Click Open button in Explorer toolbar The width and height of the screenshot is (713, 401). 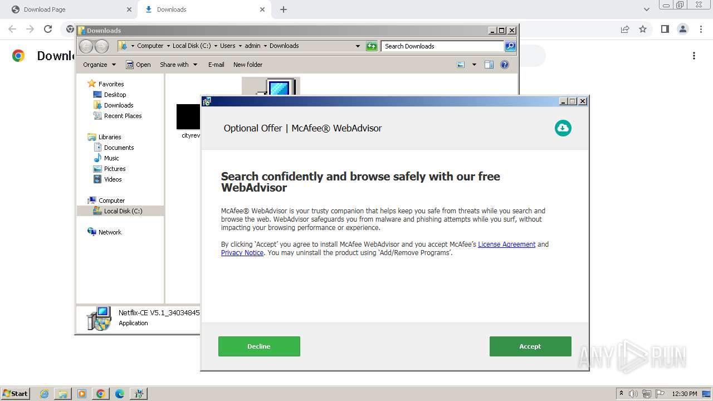pos(138,65)
